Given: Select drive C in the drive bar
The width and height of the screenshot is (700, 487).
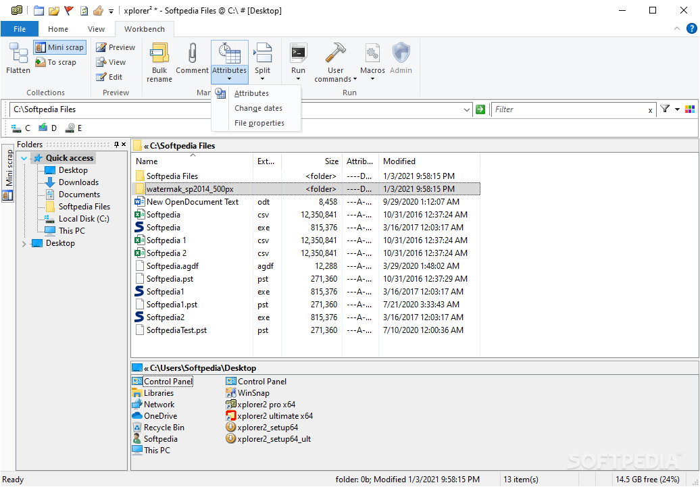Looking at the screenshot, I should pyautogui.click(x=21, y=128).
